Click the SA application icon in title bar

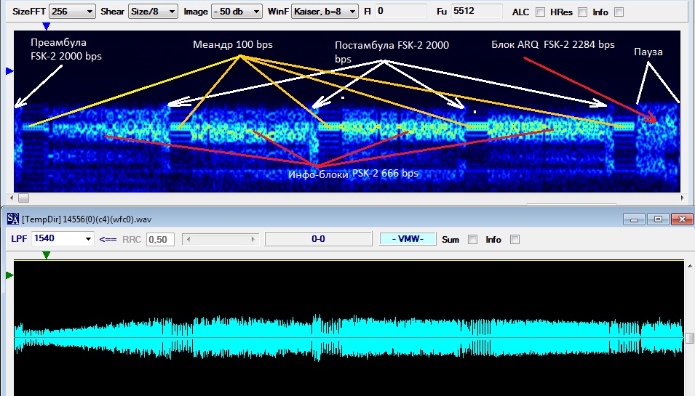13,219
